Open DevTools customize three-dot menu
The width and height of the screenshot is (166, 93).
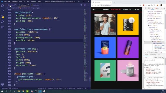coord(161,8)
